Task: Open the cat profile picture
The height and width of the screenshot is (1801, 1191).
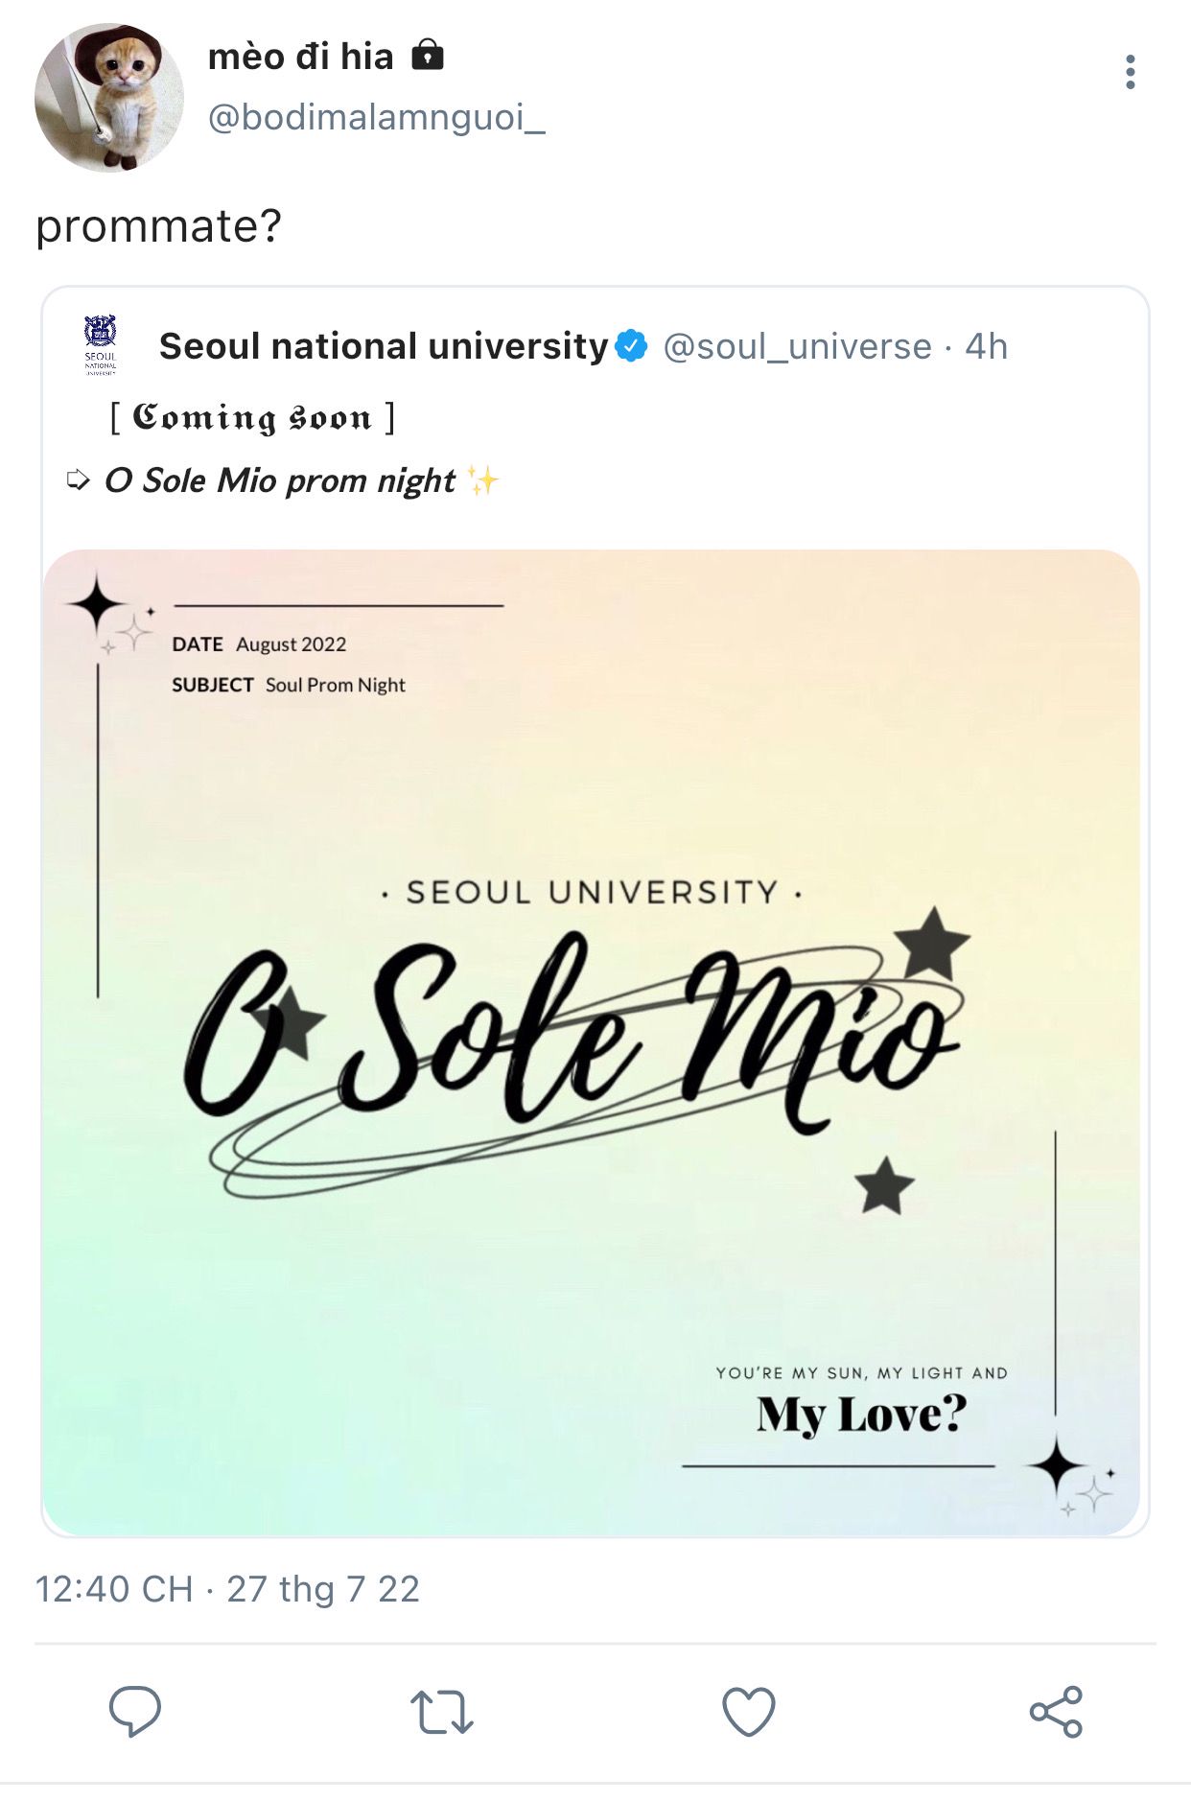Action: 108,97
